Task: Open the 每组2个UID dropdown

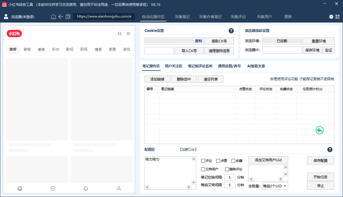Action: point(275,186)
